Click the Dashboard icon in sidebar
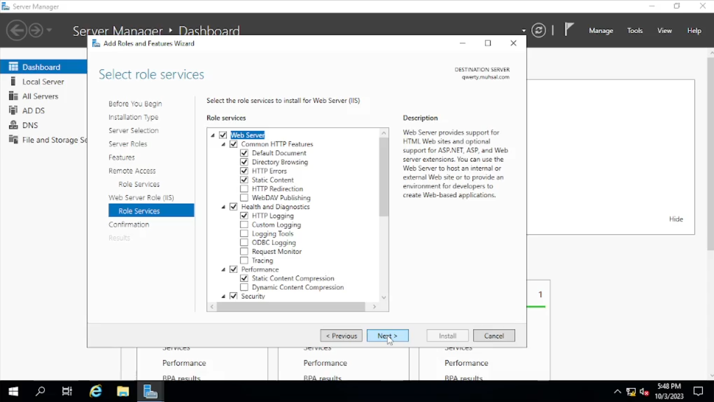714x402 pixels. coord(13,67)
